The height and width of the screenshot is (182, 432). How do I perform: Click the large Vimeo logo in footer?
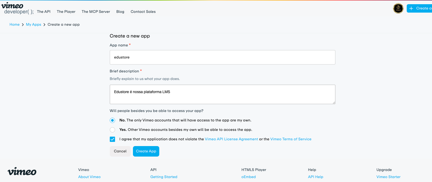pos(22,172)
